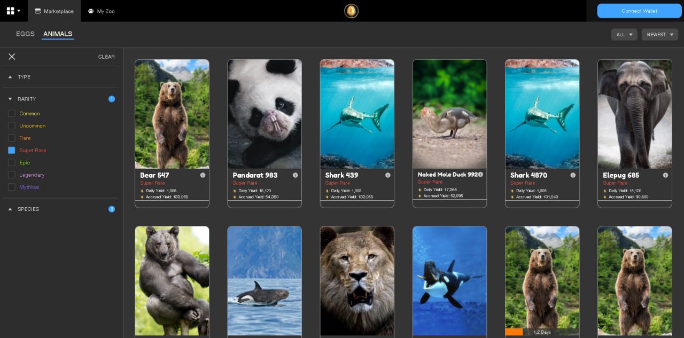The image size is (684, 338).
Task: Switch to the Marketplace tab
Action: pyautogui.click(x=54, y=11)
